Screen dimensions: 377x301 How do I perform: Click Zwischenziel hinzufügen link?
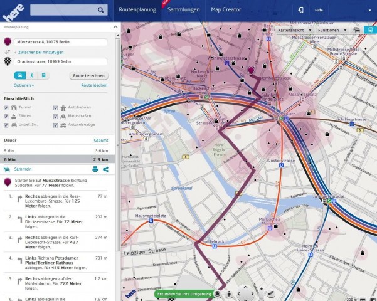[40, 52]
